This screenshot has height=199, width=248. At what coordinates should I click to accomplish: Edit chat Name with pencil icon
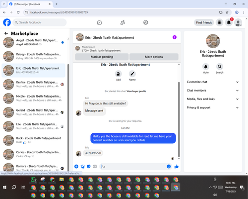point(132,74)
